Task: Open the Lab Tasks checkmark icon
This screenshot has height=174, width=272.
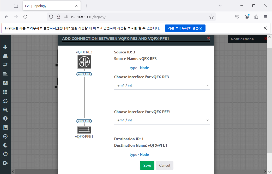Action: 5,136
